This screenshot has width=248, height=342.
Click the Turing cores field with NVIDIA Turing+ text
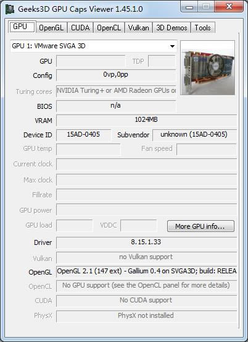(116, 91)
